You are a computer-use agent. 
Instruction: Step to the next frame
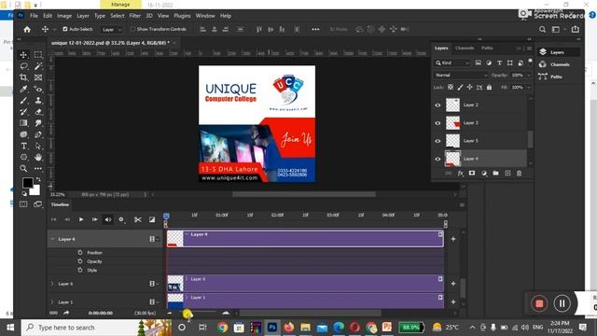tap(94, 219)
